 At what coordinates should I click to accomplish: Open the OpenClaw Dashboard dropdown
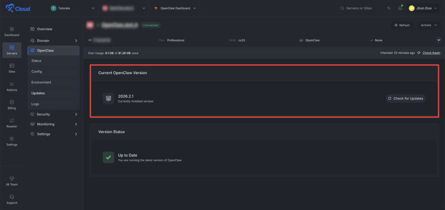click(x=175, y=8)
